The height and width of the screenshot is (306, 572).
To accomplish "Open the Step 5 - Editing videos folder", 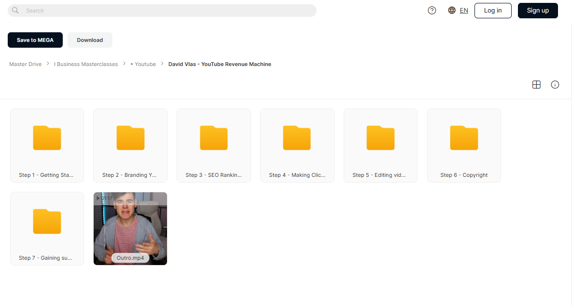I will [380, 146].
